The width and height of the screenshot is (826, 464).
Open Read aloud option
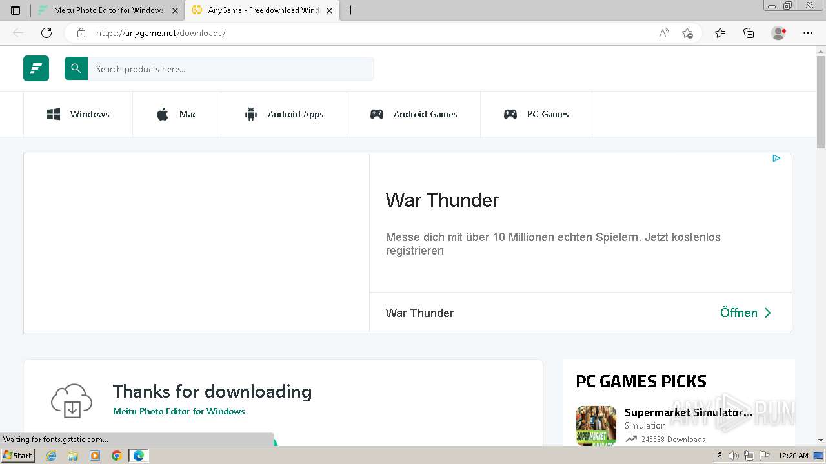click(x=664, y=33)
